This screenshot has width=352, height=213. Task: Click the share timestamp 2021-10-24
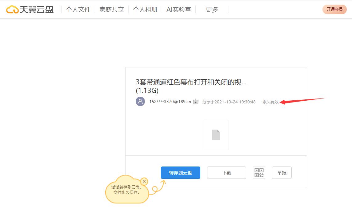point(229,102)
